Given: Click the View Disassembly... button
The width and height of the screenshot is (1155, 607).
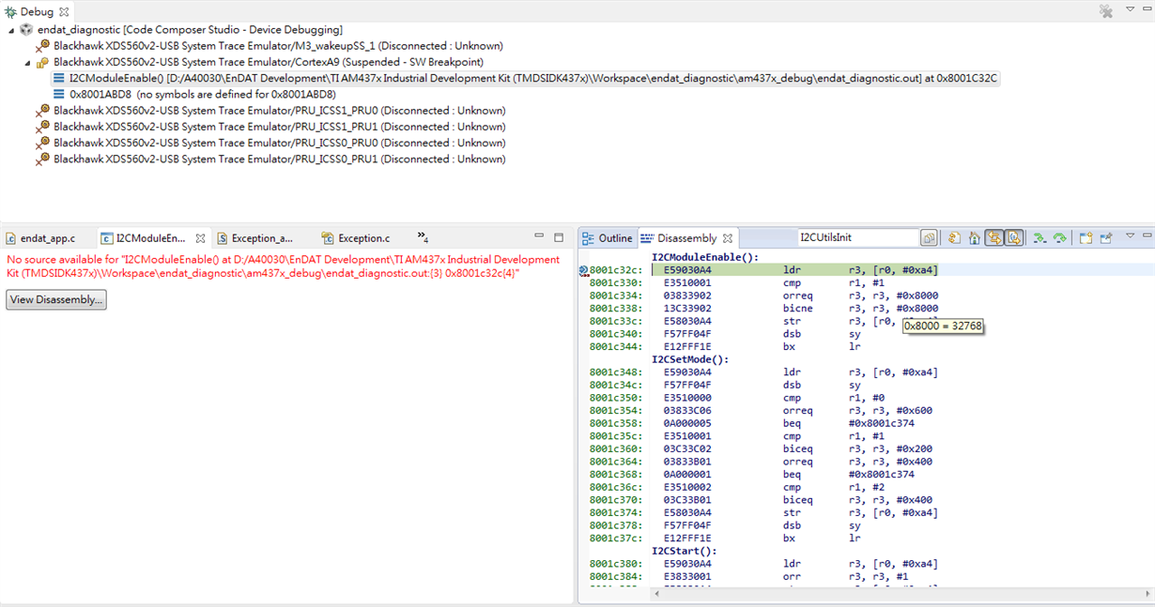Looking at the screenshot, I should tap(56, 300).
